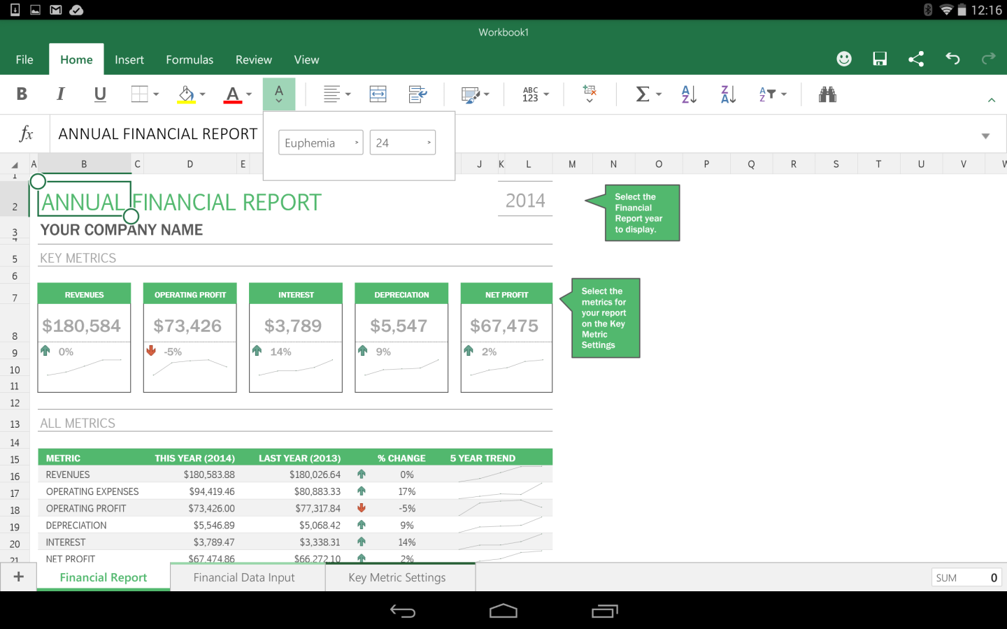This screenshot has height=629, width=1007.
Task: Toggle underline formatting
Action: [x=98, y=93]
